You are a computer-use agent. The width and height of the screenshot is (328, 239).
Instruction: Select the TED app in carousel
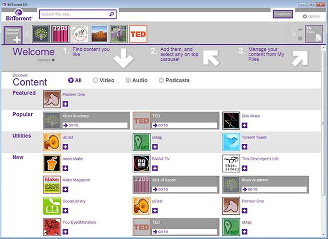138,34
